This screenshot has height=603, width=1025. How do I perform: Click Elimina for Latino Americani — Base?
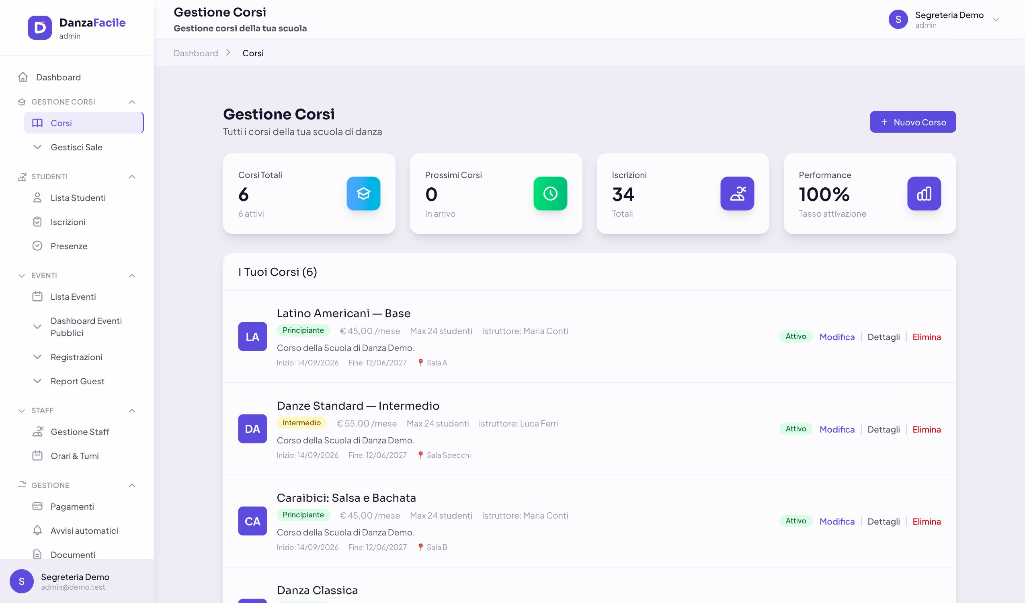coord(926,337)
